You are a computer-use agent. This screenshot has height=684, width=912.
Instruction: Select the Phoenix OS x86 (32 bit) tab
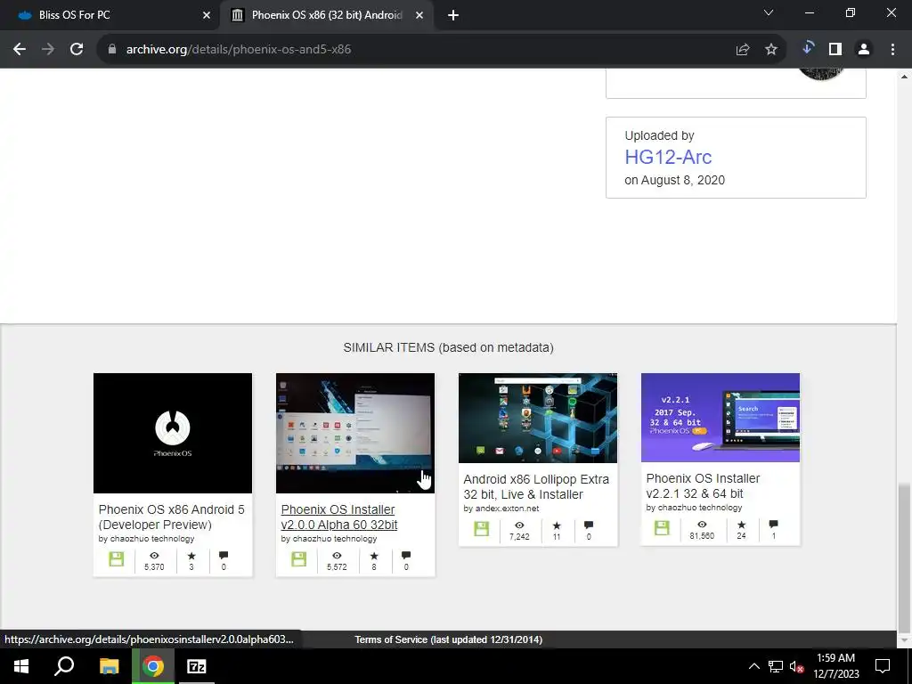(327, 15)
